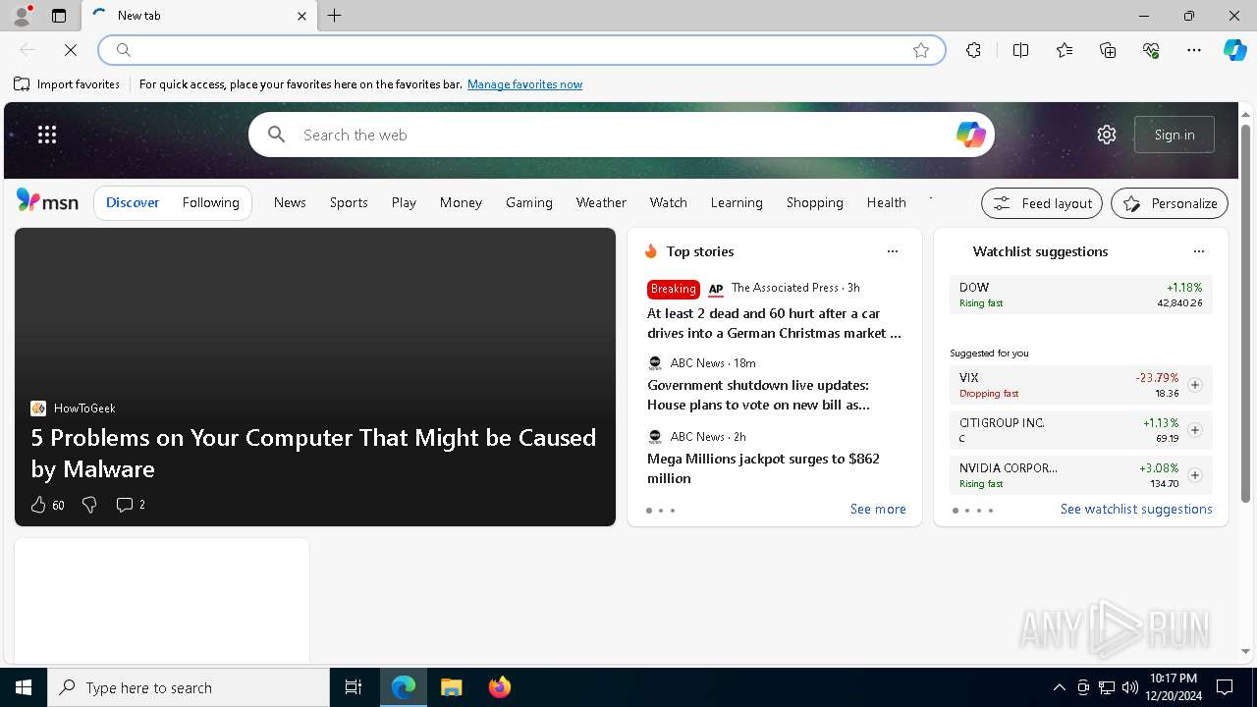The width and height of the screenshot is (1257, 707).
Task: Click the Personalize button
Action: click(x=1170, y=203)
